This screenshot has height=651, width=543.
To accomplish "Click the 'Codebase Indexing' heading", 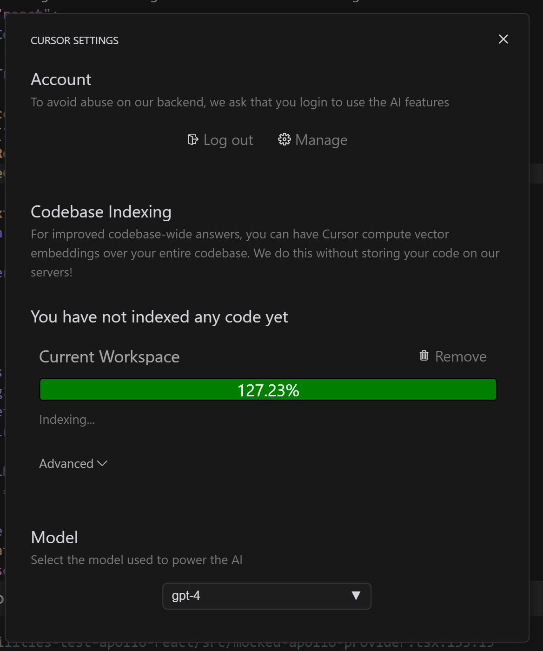I will [101, 212].
